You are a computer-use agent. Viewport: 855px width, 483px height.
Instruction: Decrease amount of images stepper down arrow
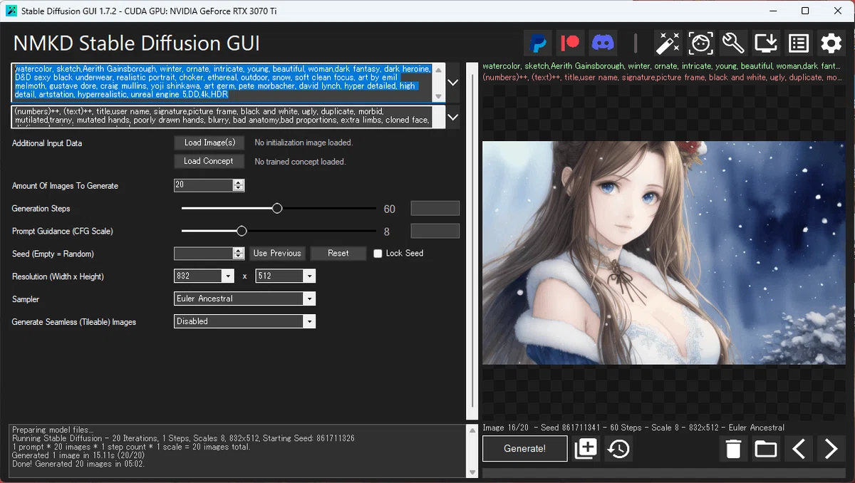click(x=239, y=189)
